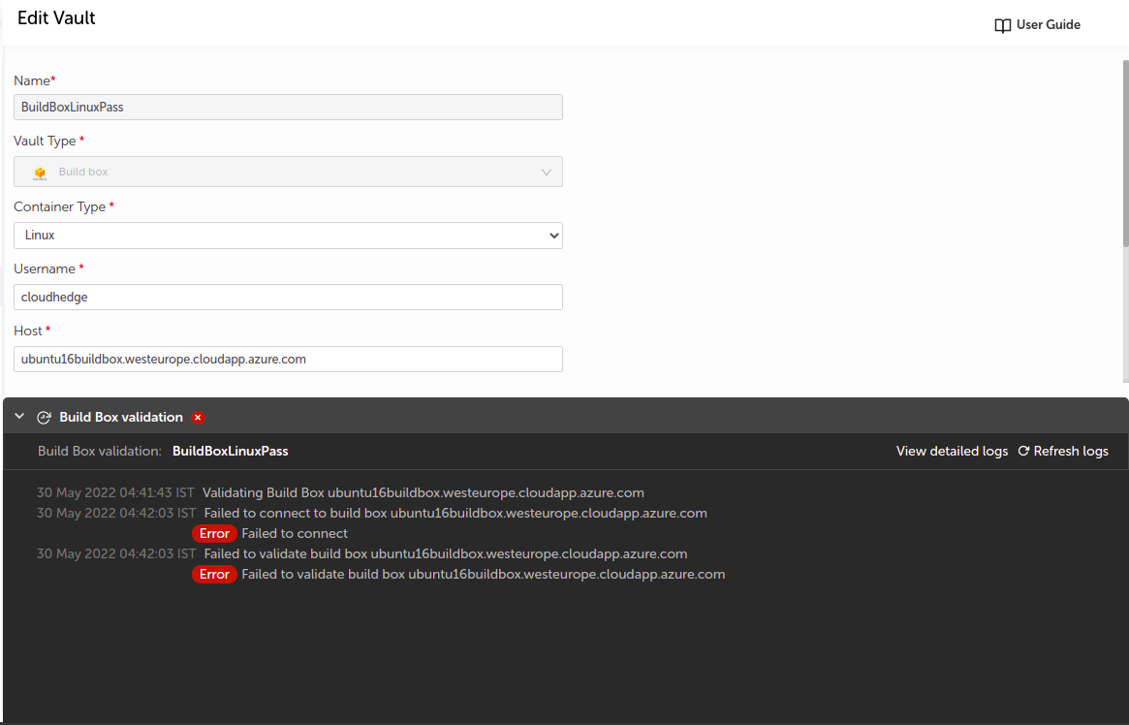The width and height of the screenshot is (1129, 725).
Task: Click the User Guide book icon
Action: pos(1003,25)
